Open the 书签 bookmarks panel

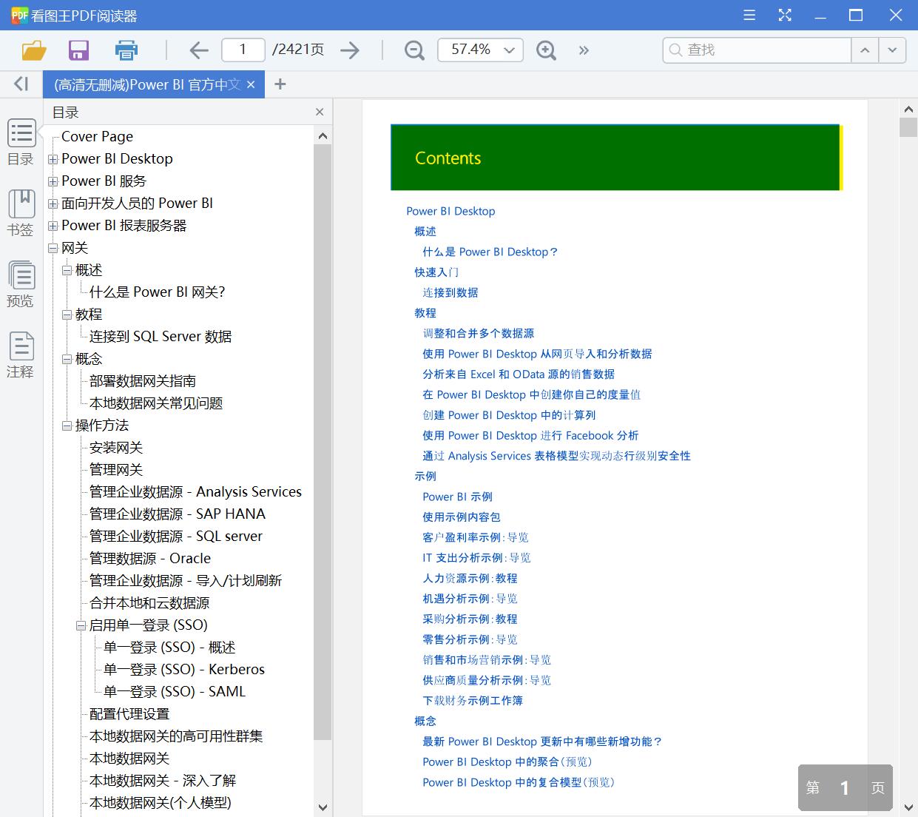(21, 213)
